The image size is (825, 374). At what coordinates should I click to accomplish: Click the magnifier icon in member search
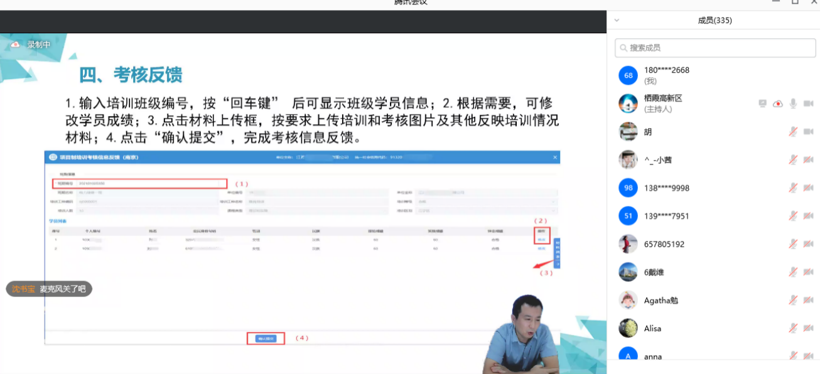coord(623,48)
